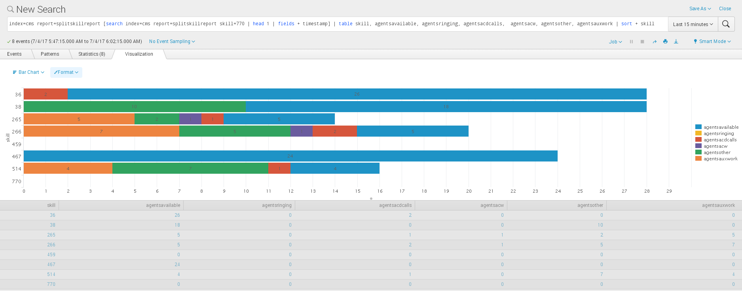Click the Share job arrow icon
The width and height of the screenshot is (742, 291).
tap(655, 41)
